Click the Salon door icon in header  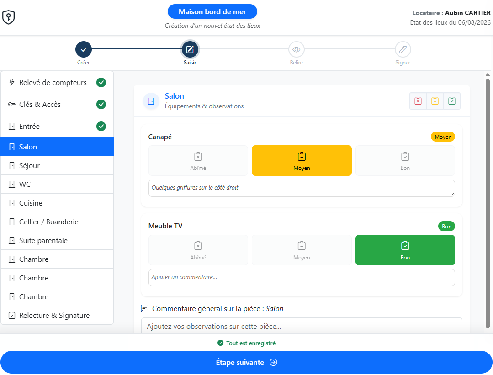coord(151,101)
